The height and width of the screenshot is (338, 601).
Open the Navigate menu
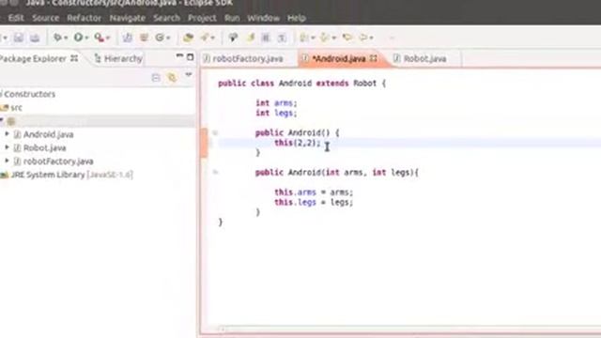coord(128,18)
